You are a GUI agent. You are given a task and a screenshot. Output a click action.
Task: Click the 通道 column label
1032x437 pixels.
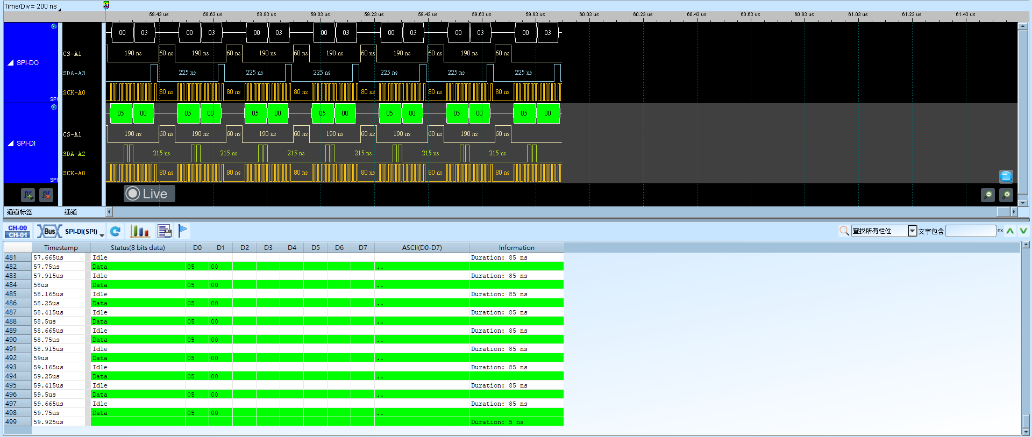(70, 212)
